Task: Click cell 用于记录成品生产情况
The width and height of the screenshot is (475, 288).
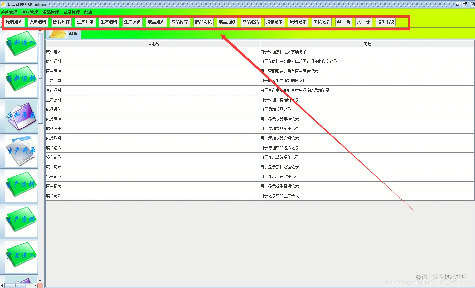Action: coord(367,196)
